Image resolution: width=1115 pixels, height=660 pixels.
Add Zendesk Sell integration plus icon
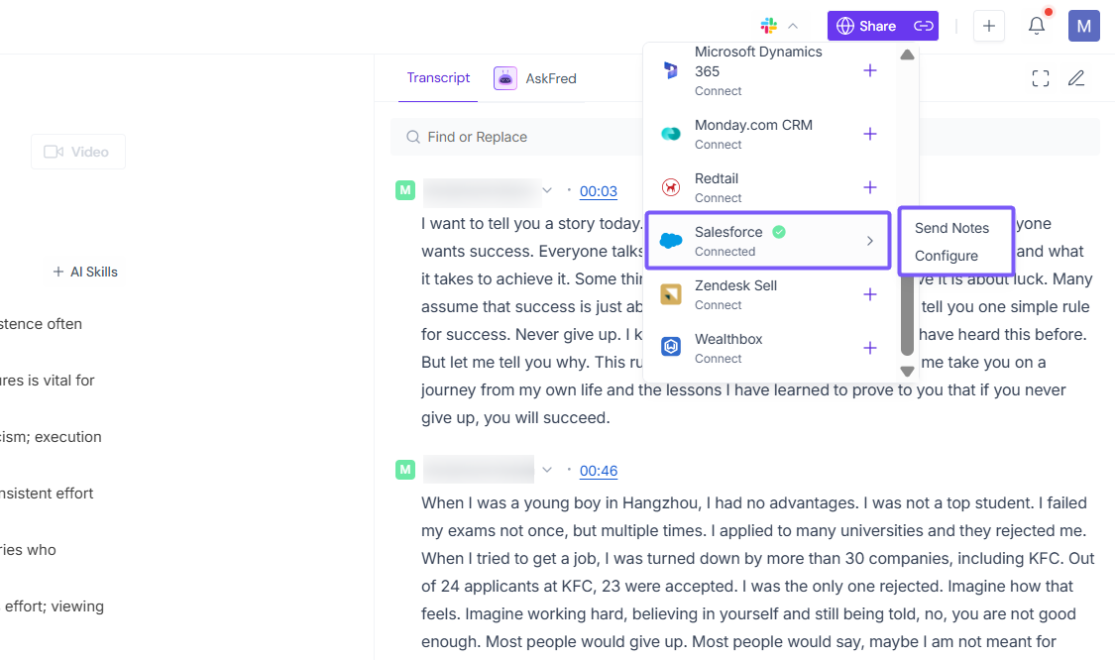click(x=870, y=294)
